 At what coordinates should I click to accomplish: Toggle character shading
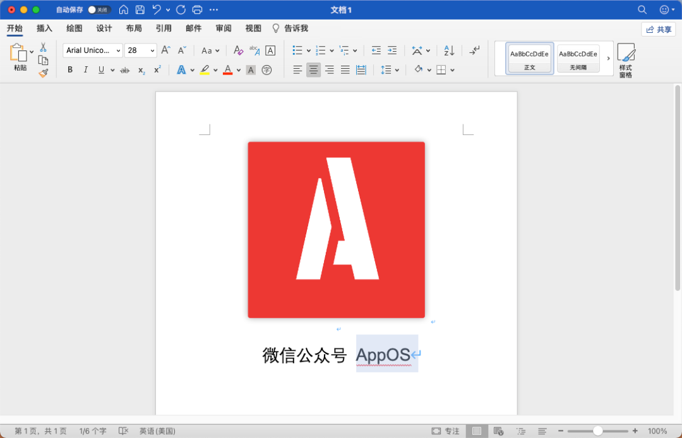251,70
